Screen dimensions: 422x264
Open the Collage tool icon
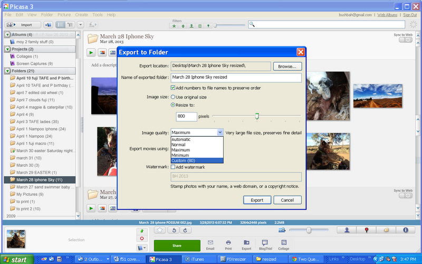pos(284,243)
